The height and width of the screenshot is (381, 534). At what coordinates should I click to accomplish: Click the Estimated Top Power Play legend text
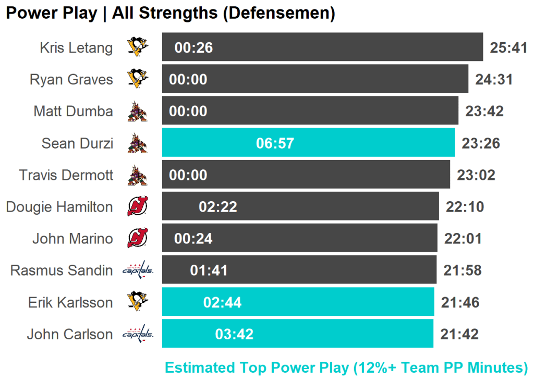(x=346, y=368)
